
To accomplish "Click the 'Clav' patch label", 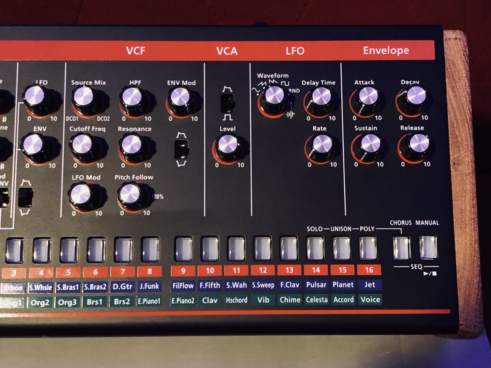I will click(210, 301).
